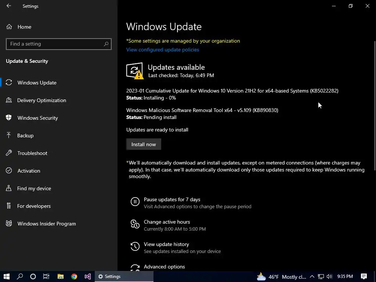The height and width of the screenshot is (282, 376).
Task: Click the 'Update & Security' heading
Action: pos(27,61)
